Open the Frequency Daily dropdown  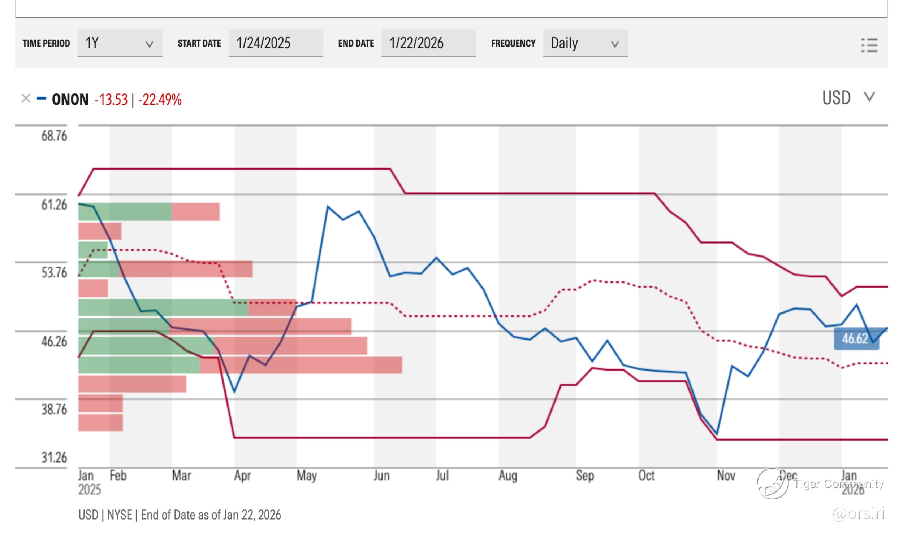pos(585,43)
